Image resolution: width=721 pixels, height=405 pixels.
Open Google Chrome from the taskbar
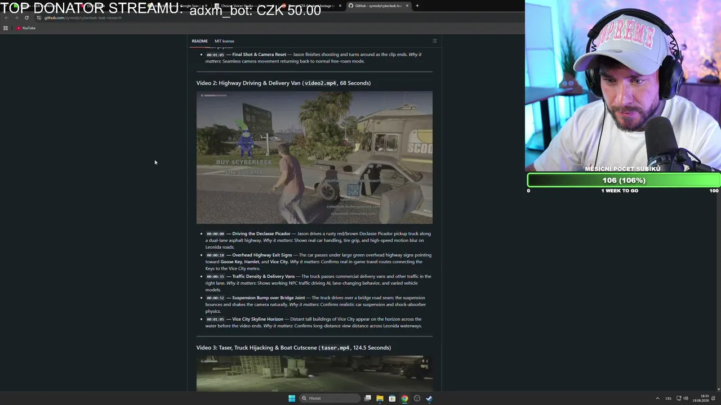pyautogui.click(x=404, y=398)
